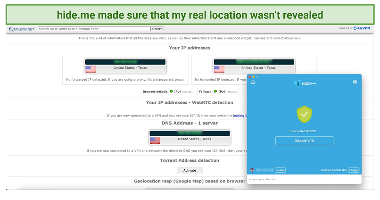Viewport: 380px width, 200px height.
Task: Click United States - Texas in DNS card
Action: tap(194, 139)
